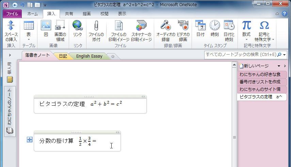Open the Table (表) dropdown arrow
This screenshot has height=167, width=291.
29,40
